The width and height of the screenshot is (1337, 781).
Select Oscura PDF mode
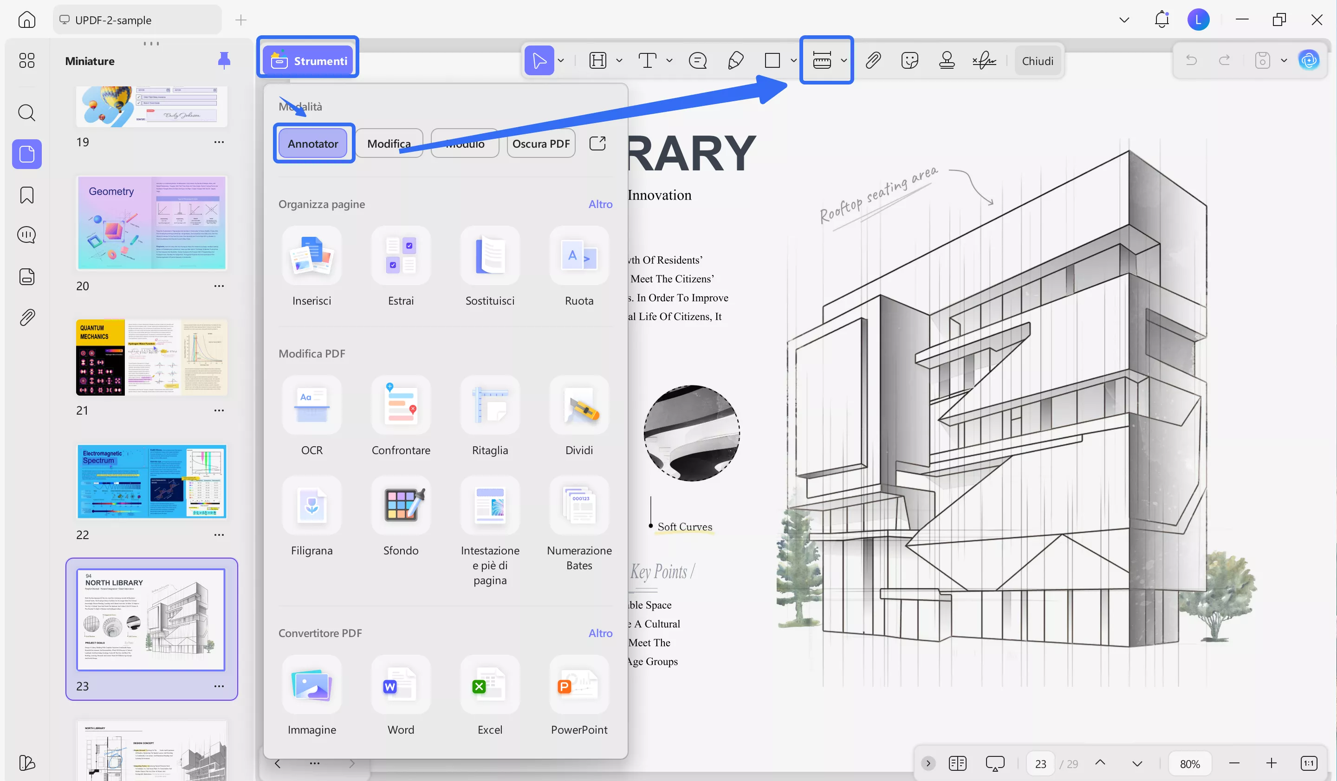tap(541, 143)
